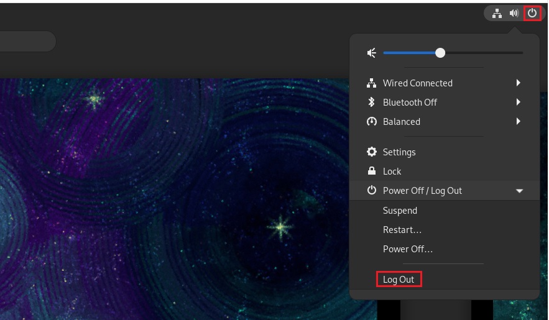Click the Bluetooth icon in the menu
Viewport: 549px width, 320px height.
pos(372,103)
